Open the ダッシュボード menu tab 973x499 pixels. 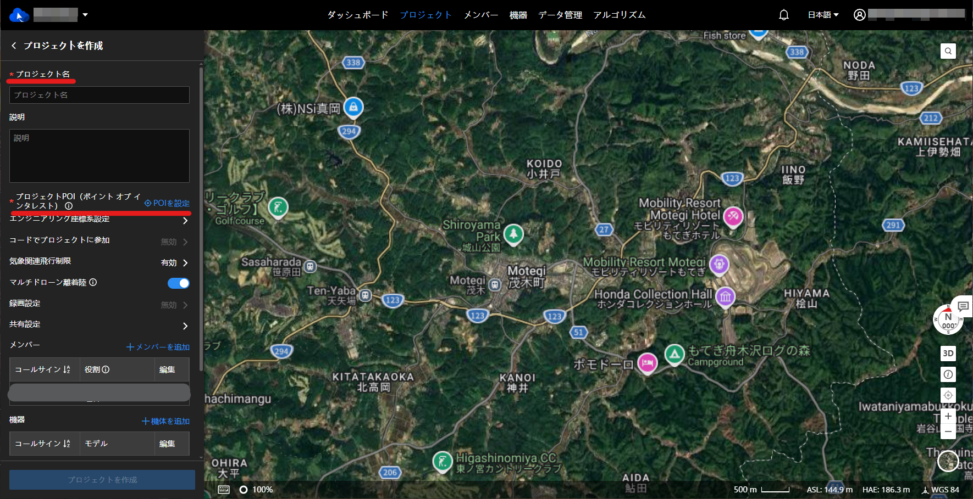[358, 15]
